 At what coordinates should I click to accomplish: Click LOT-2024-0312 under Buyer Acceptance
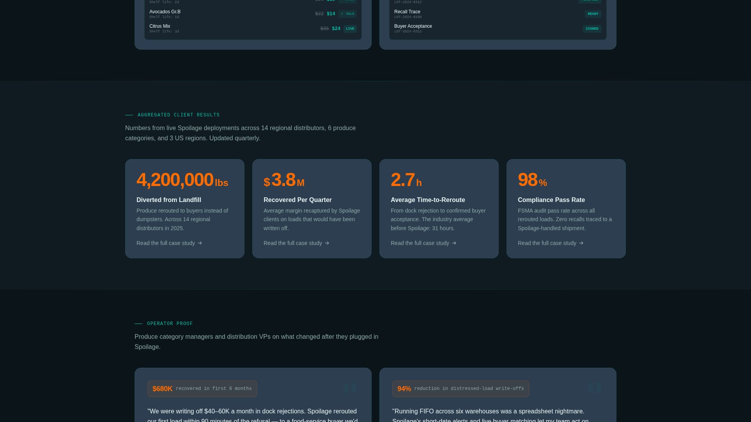tap(408, 32)
